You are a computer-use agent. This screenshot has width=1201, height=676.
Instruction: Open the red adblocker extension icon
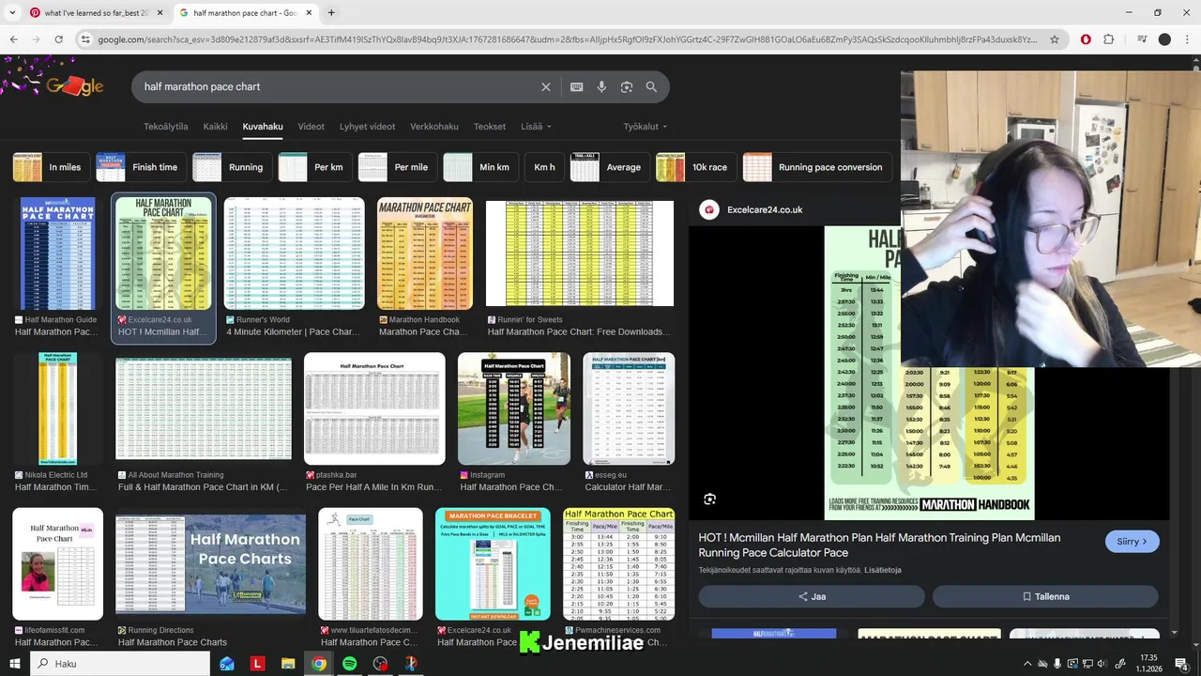pos(1086,39)
